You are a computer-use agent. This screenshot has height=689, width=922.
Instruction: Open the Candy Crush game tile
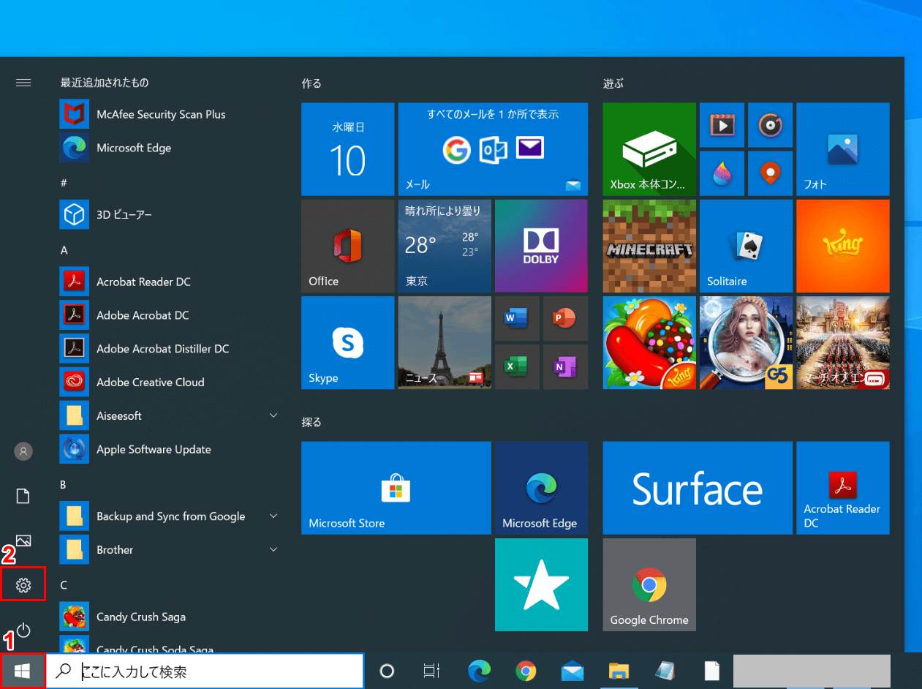[x=649, y=342]
